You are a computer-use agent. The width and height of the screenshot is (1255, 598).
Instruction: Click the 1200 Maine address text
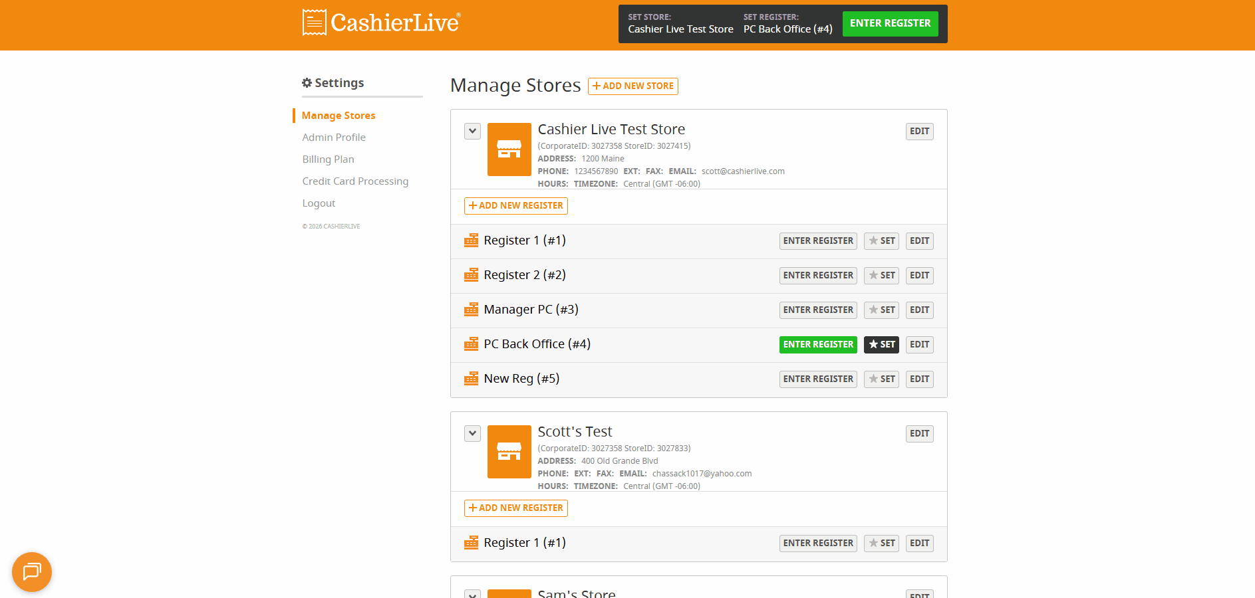pos(603,159)
